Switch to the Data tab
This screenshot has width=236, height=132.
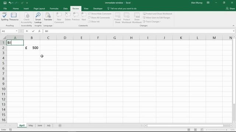click(65, 8)
